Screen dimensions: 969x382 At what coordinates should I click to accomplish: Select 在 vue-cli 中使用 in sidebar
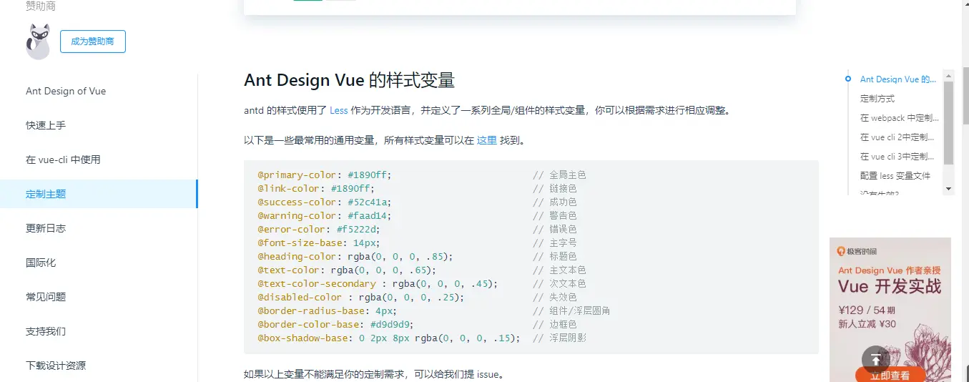63,160
